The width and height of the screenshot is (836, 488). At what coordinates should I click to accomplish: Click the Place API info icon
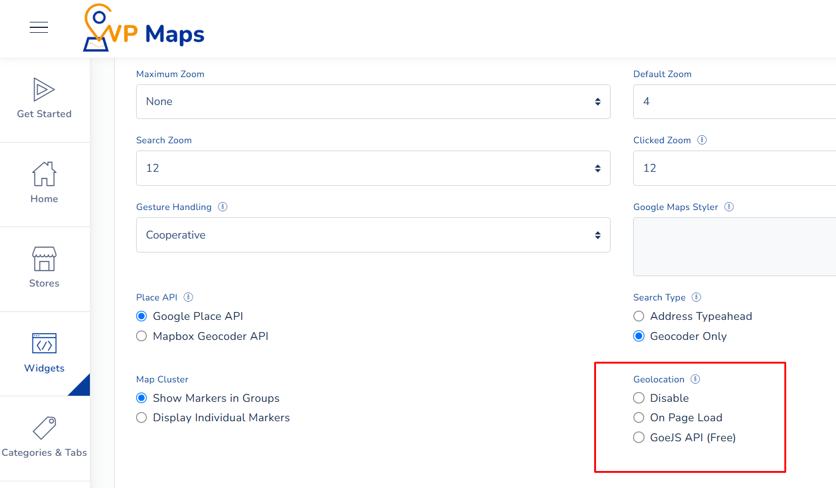(x=188, y=297)
